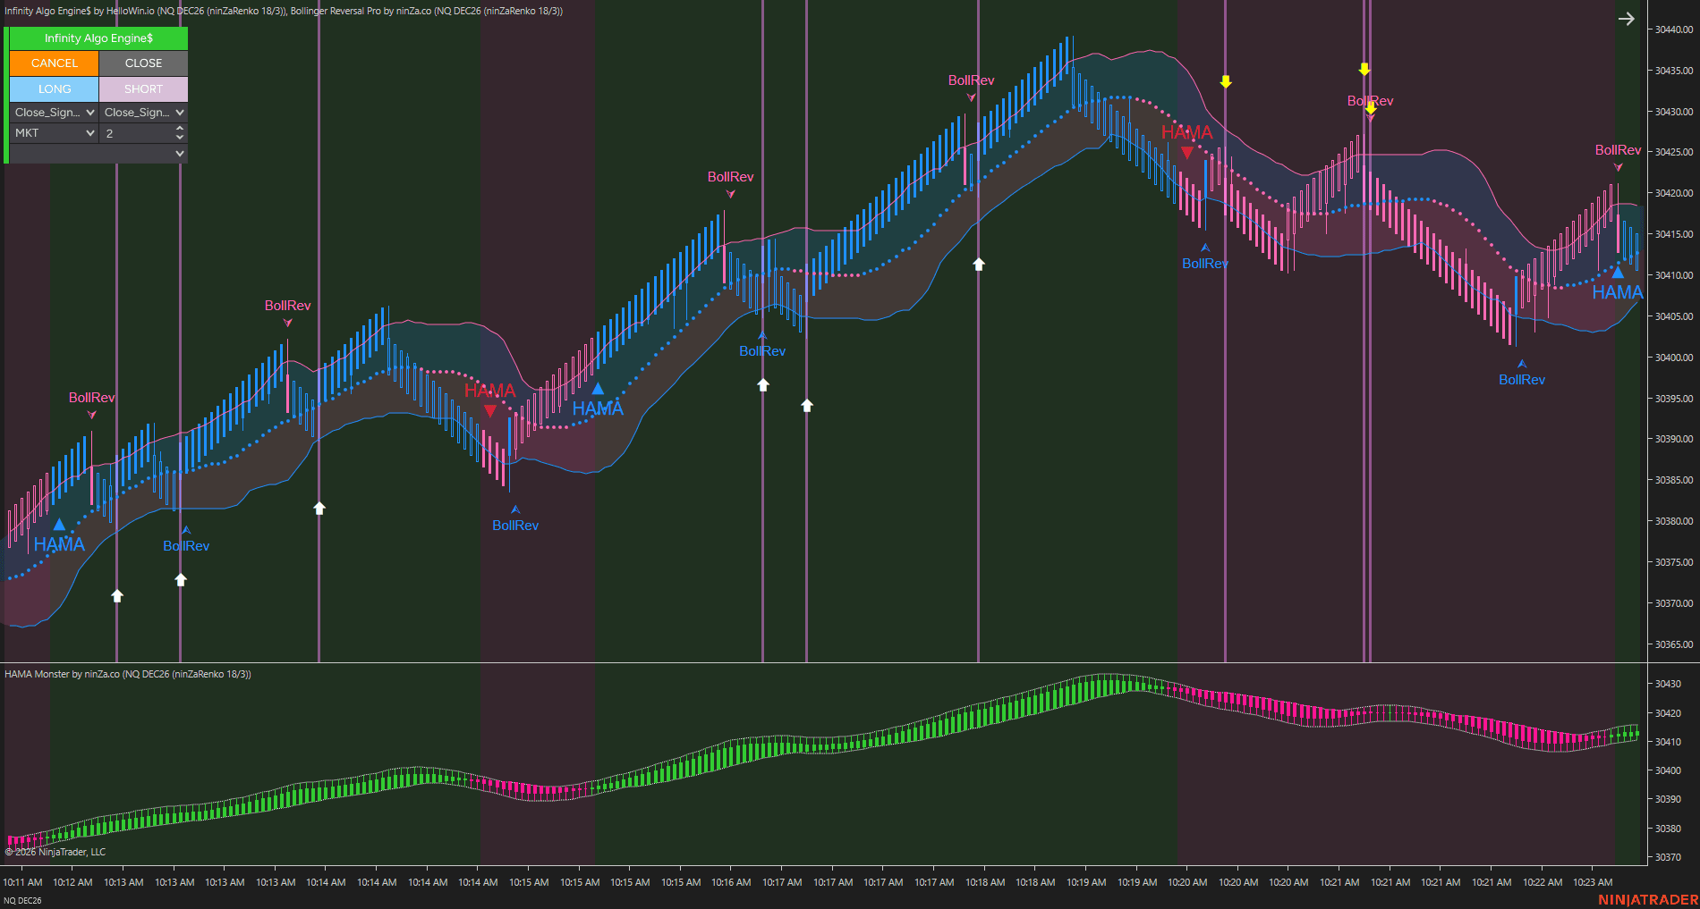
Task: Click the 30440.00 price axis label
Action: (1673, 29)
